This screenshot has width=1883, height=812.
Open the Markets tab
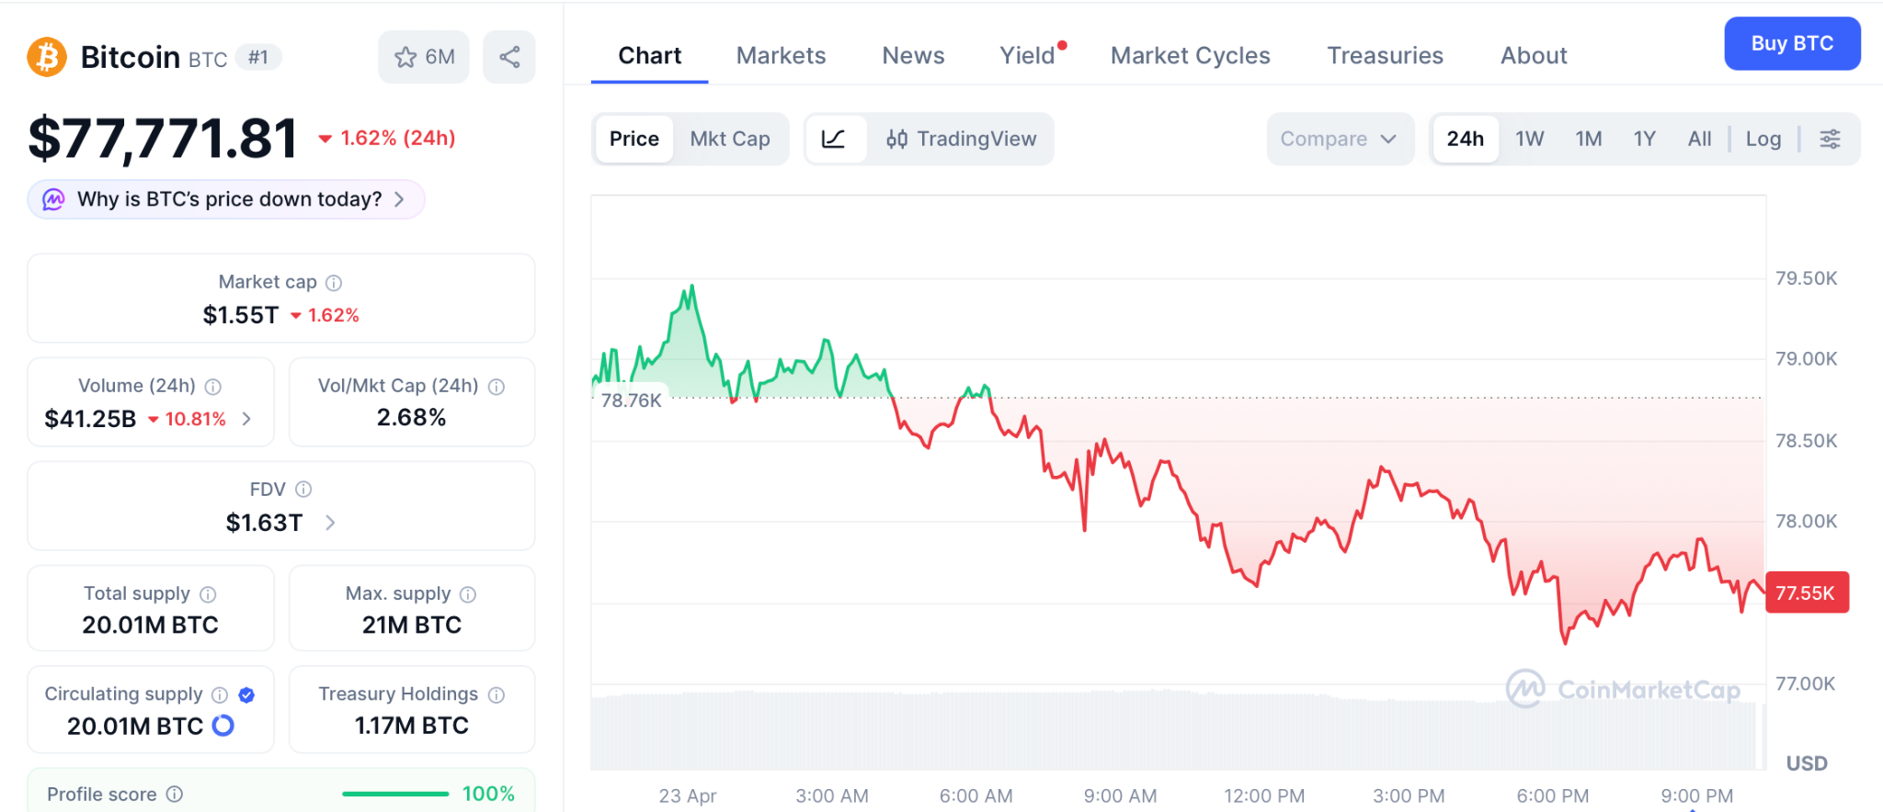781,56
